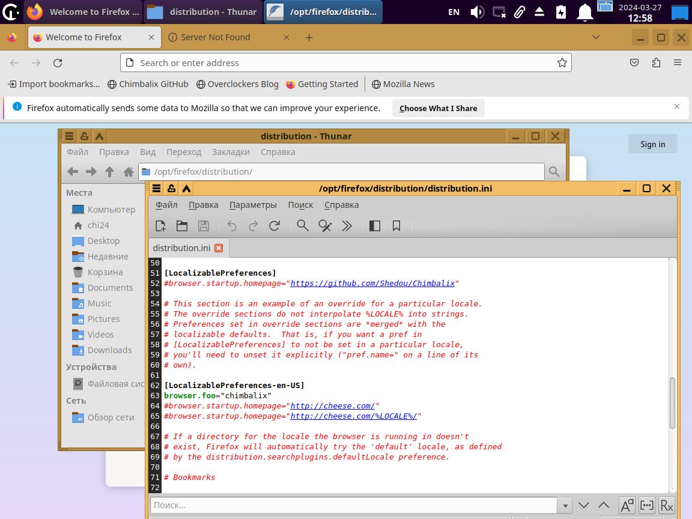
Task: Toggle the side panel icon in editor toolbar
Action: coord(375,226)
